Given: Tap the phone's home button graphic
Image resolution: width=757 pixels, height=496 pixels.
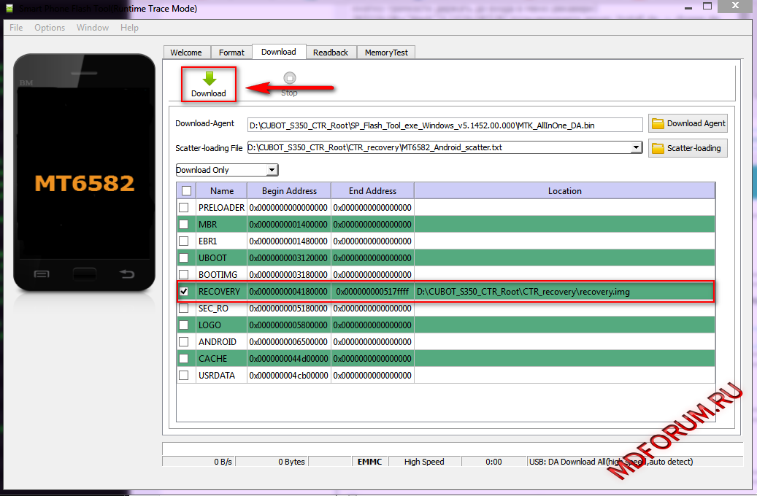Looking at the screenshot, I should (84, 274).
